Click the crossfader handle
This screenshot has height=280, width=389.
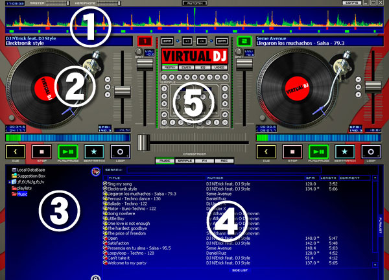point(144,143)
